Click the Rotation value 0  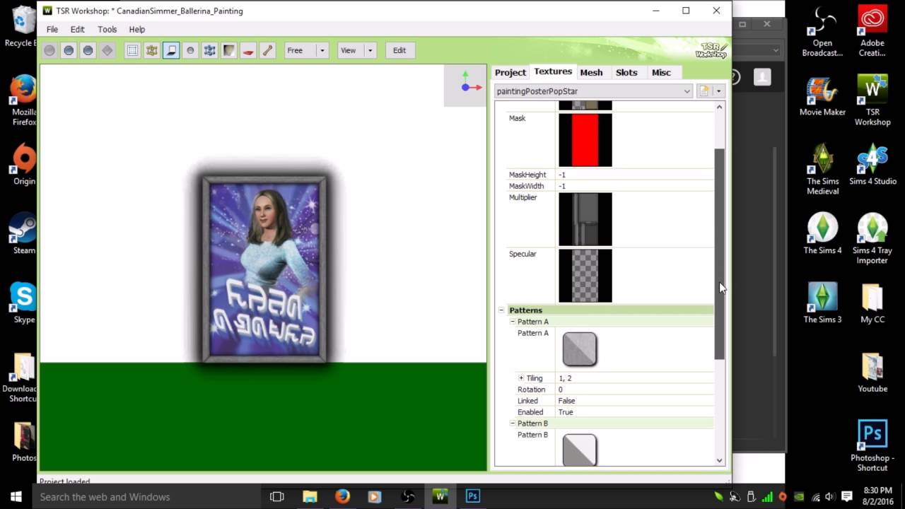click(x=561, y=390)
